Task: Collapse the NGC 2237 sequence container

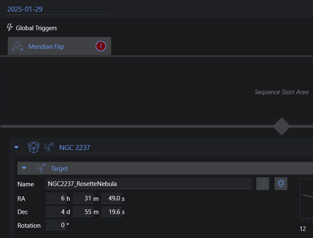Action: pos(17,147)
